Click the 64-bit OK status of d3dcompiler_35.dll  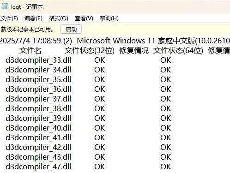pos(166,79)
